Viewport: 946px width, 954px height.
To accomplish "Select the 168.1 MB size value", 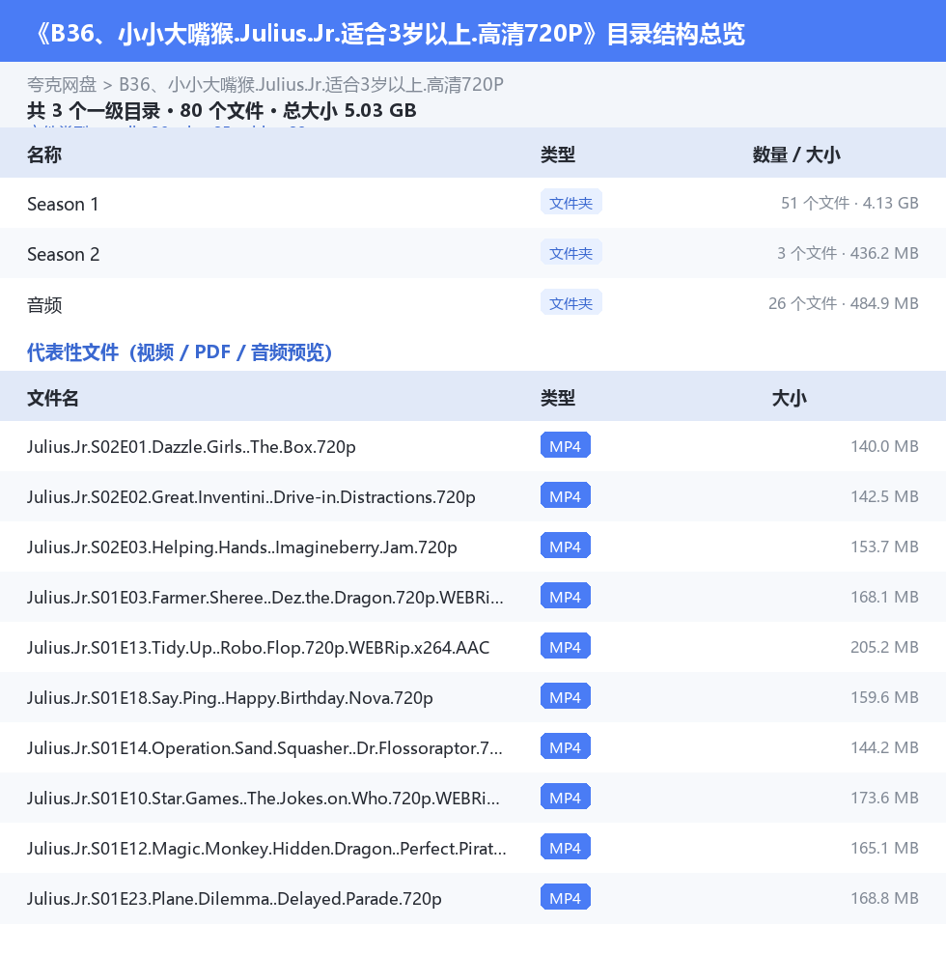I will pyautogui.click(x=884, y=597).
